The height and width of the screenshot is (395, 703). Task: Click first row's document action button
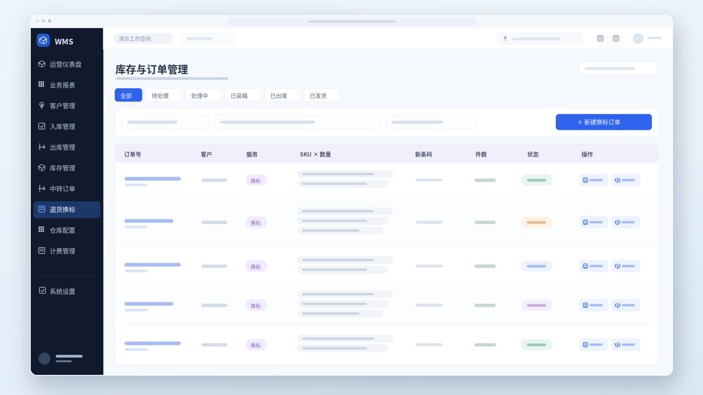(594, 180)
